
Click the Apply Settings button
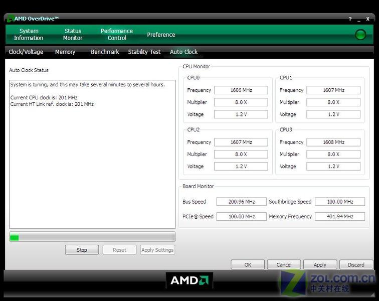pyautogui.click(x=157, y=250)
